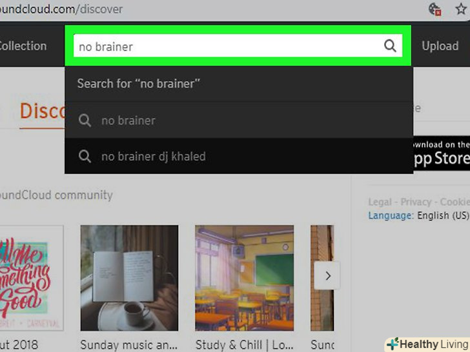Choose 'no brainer dj khaled' suggestion
The image size is (470, 352).
[239, 156]
